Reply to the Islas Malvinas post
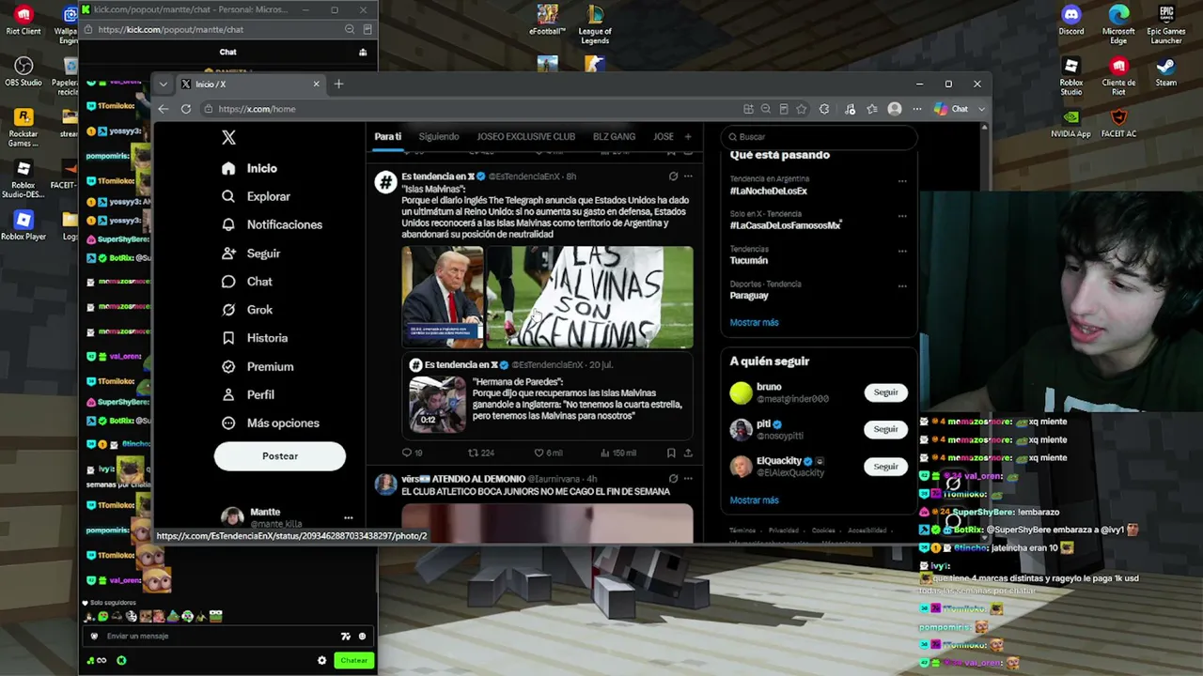1203x676 pixels. [412, 453]
